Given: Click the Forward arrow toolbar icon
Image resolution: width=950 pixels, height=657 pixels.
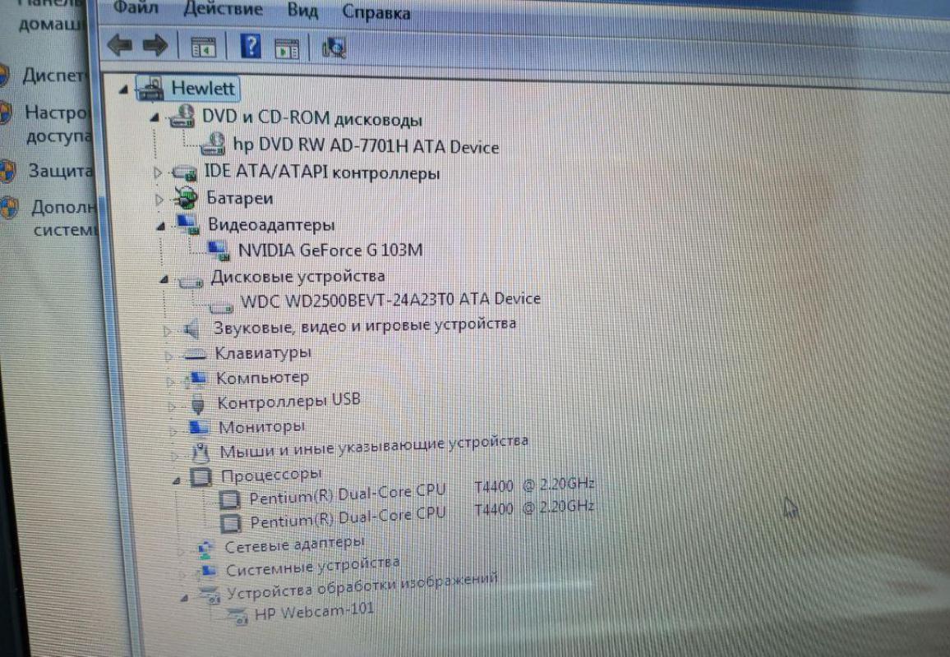Looking at the screenshot, I should pyautogui.click(x=154, y=46).
